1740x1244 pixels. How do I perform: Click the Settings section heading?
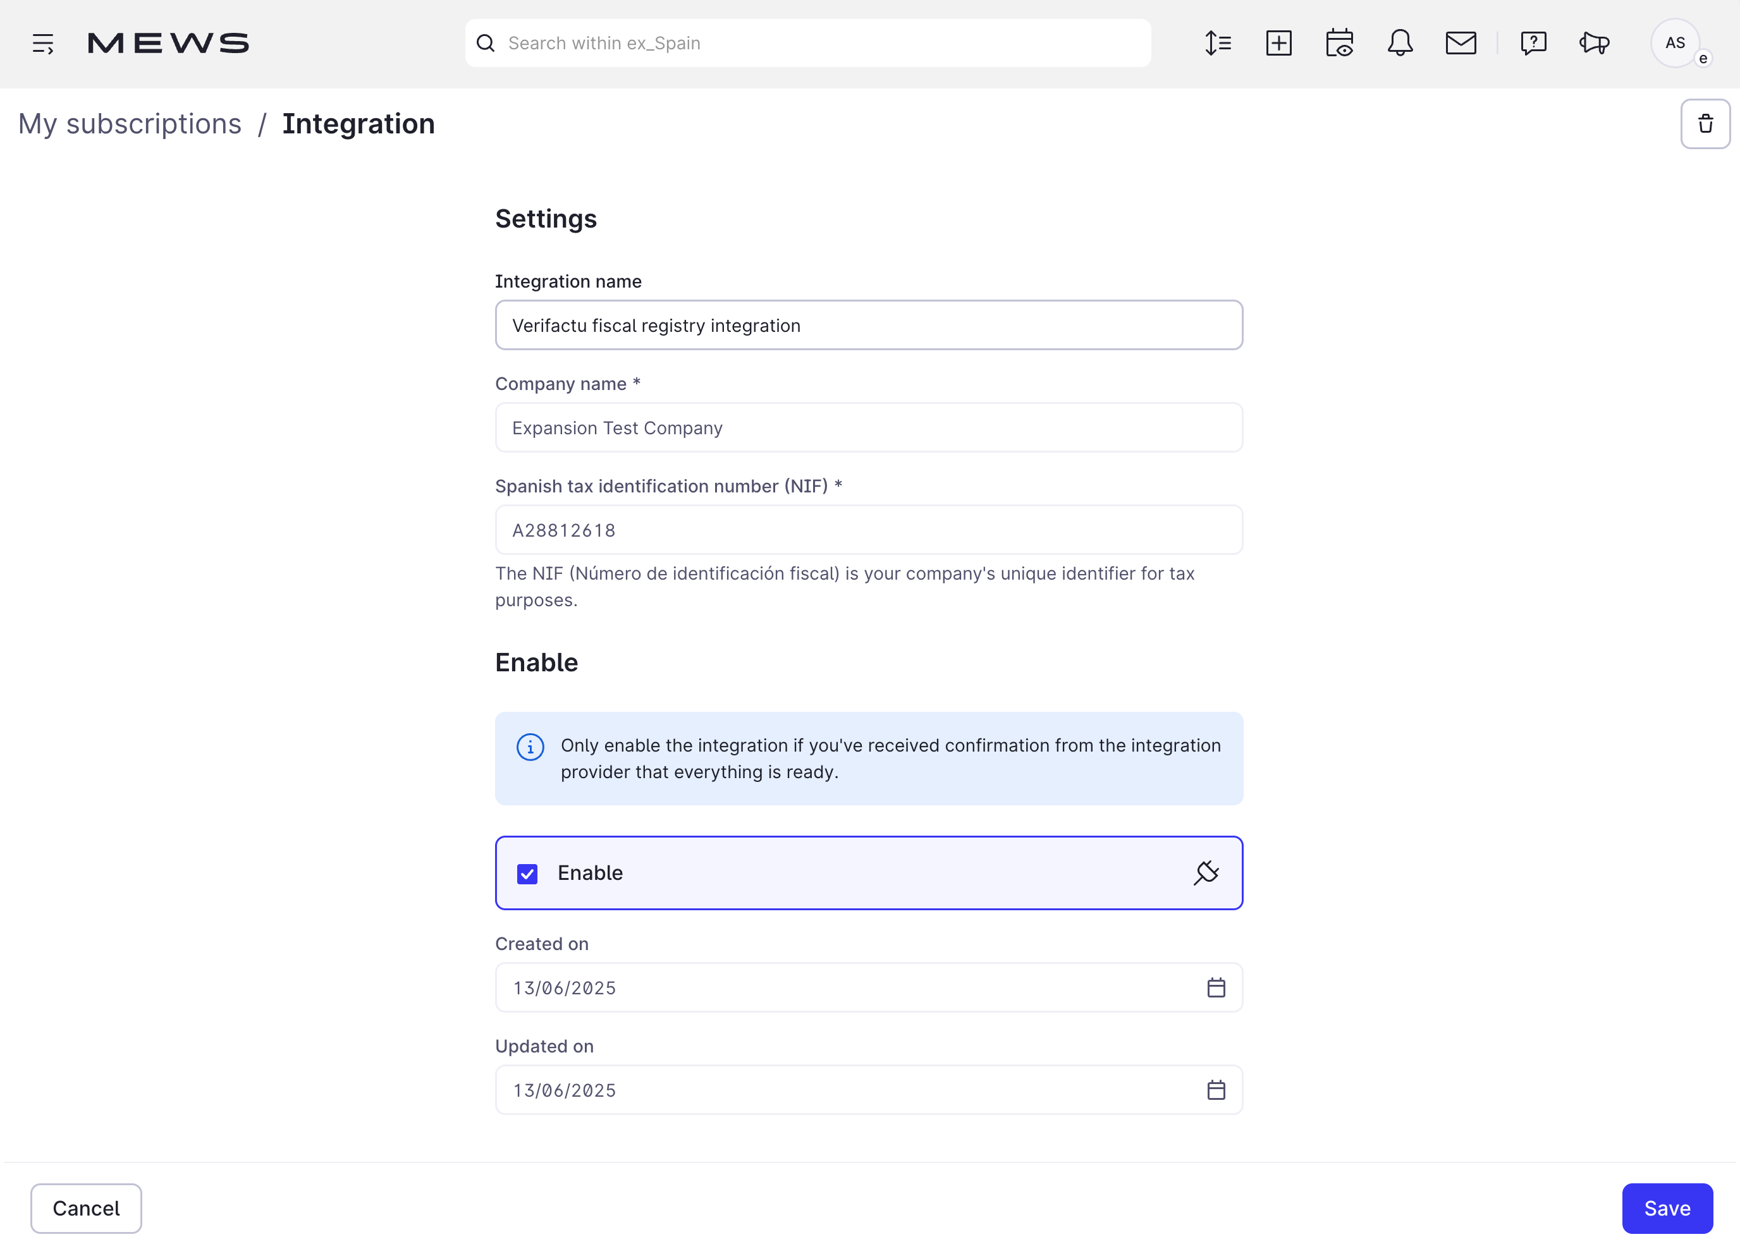tap(546, 219)
